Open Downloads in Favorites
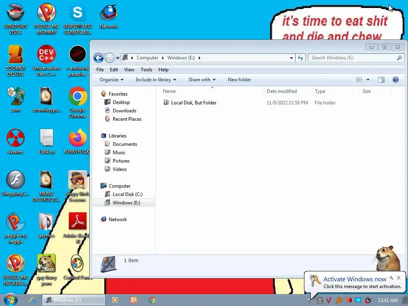 (x=124, y=111)
